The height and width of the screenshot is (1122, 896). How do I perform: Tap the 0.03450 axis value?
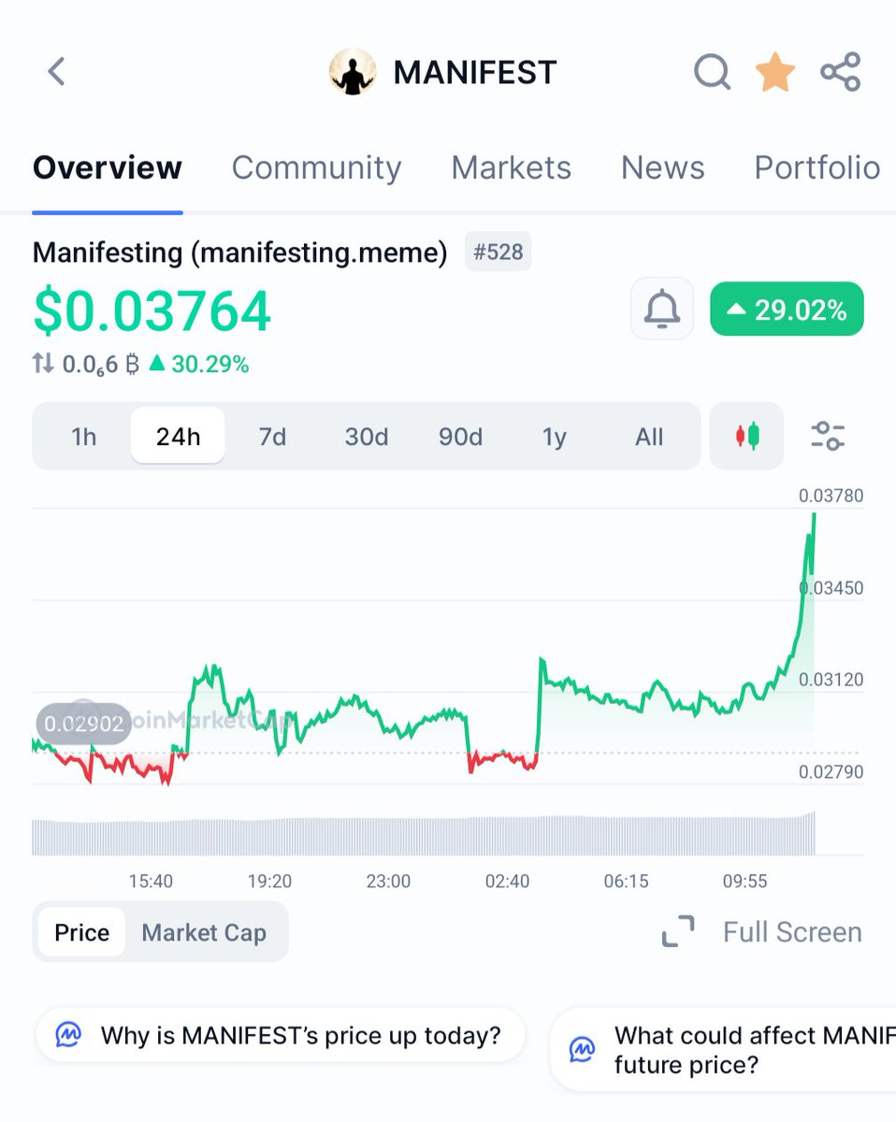point(831,587)
